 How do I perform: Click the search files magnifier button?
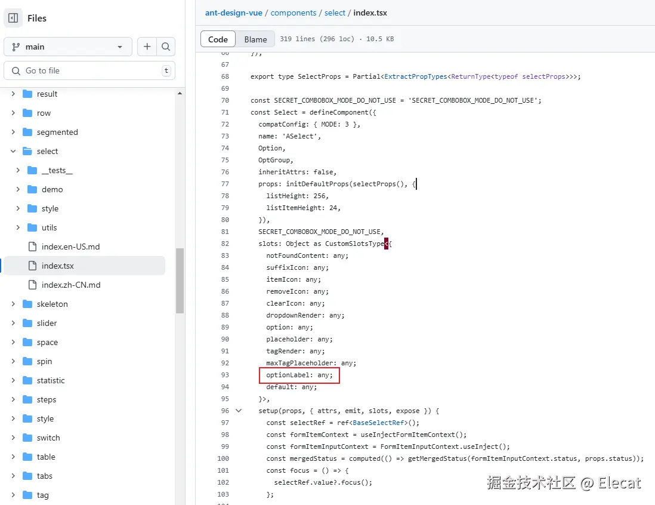point(166,47)
